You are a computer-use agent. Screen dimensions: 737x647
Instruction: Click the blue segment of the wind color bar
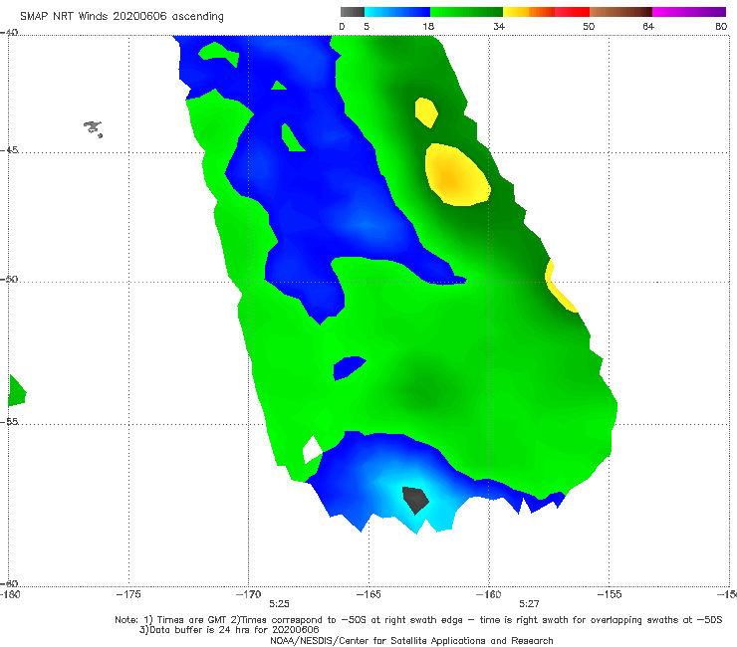click(397, 12)
